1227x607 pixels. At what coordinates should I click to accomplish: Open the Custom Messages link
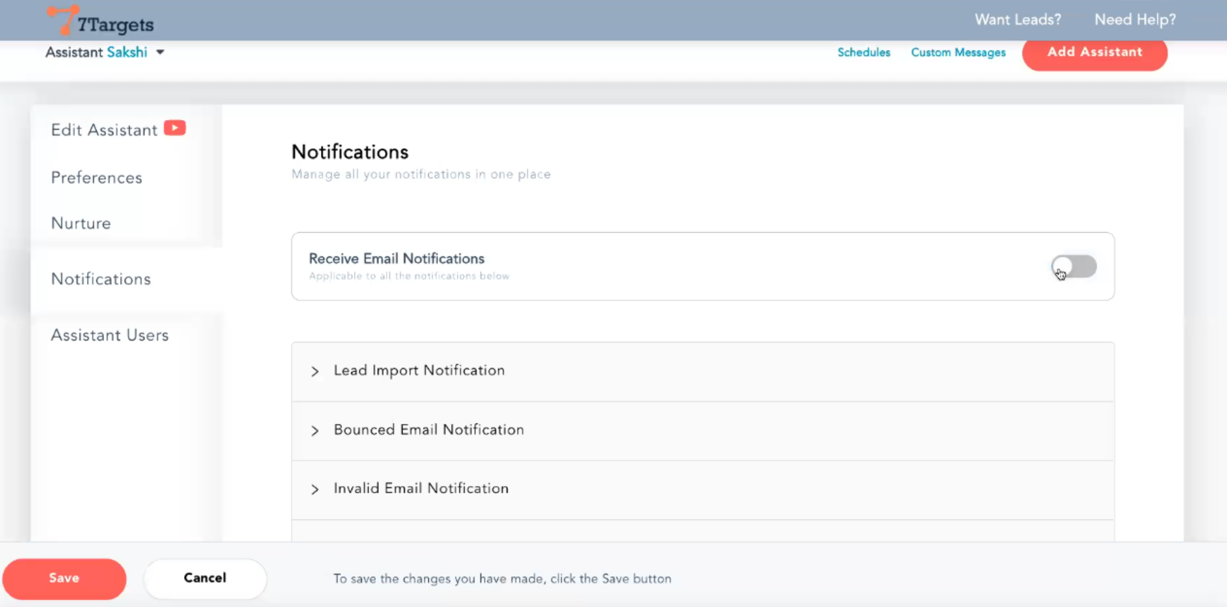958,52
